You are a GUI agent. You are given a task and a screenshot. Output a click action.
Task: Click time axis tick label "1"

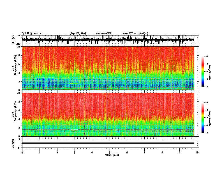[x=40, y=153]
